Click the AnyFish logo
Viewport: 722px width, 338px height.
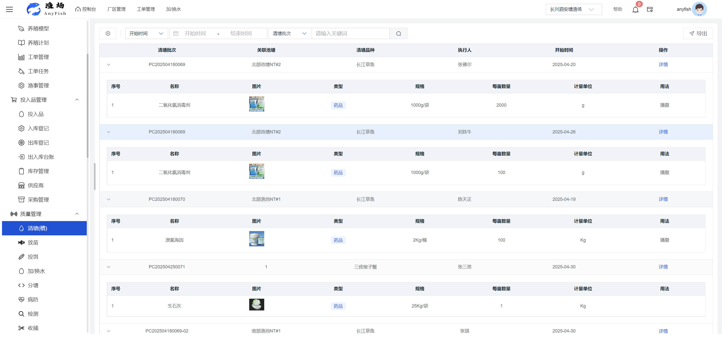pyautogui.click(x=46, y=9)
